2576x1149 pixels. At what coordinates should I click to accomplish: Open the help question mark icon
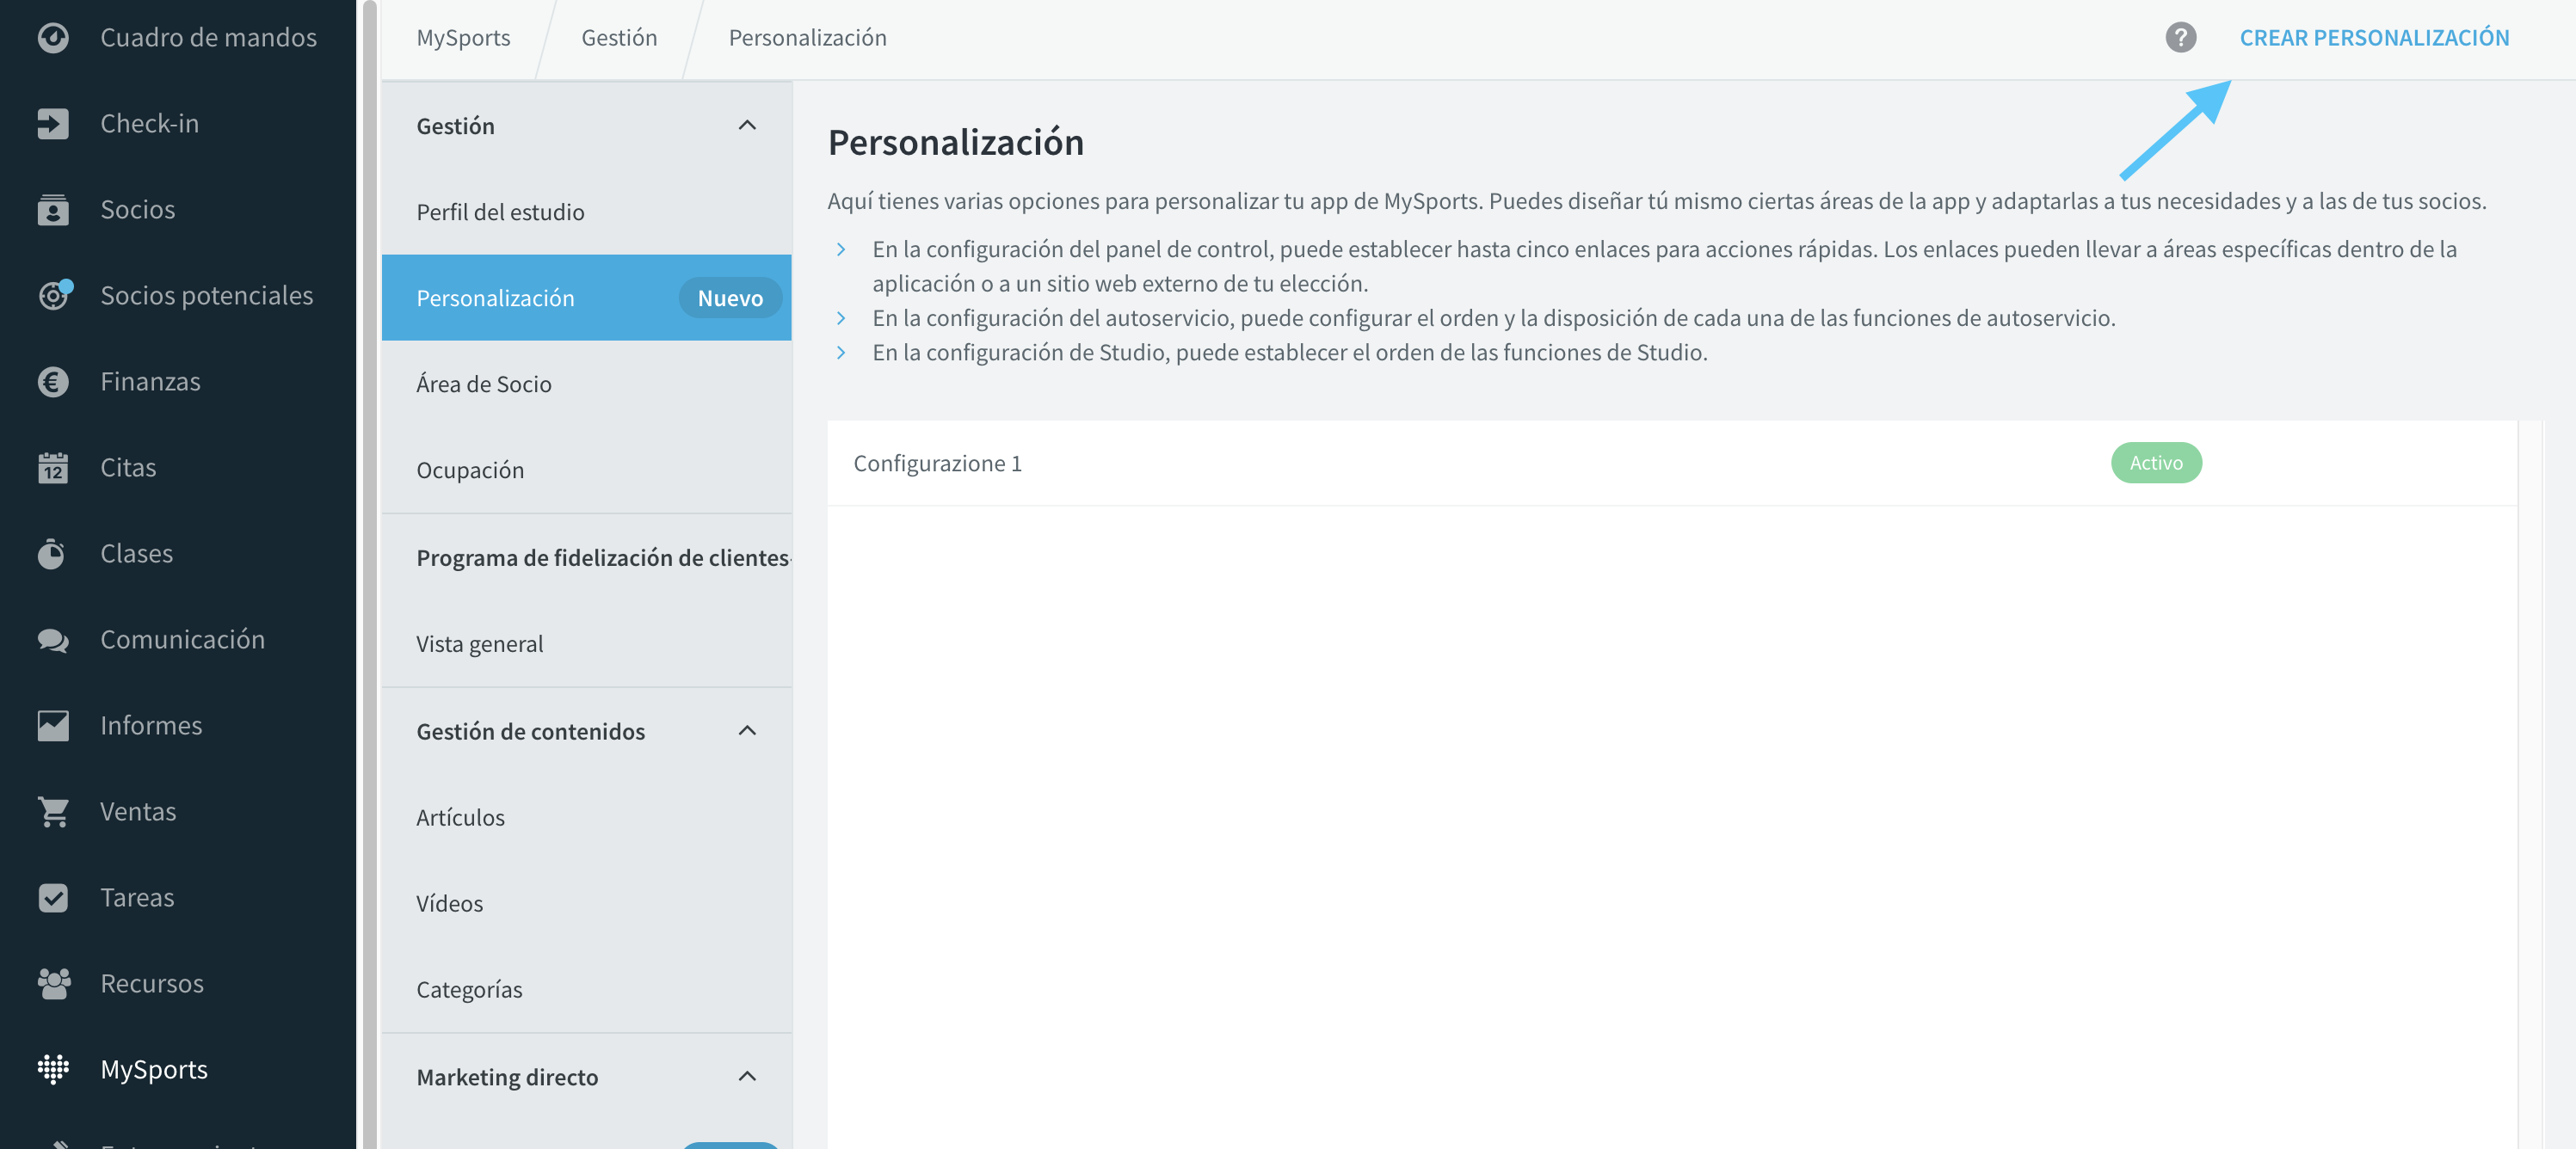(2180, 37)
